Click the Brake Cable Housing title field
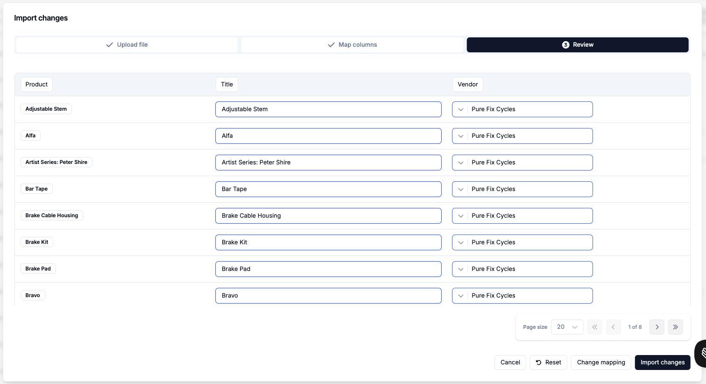The width and height of the screenshot is (706, 384). 328,216
